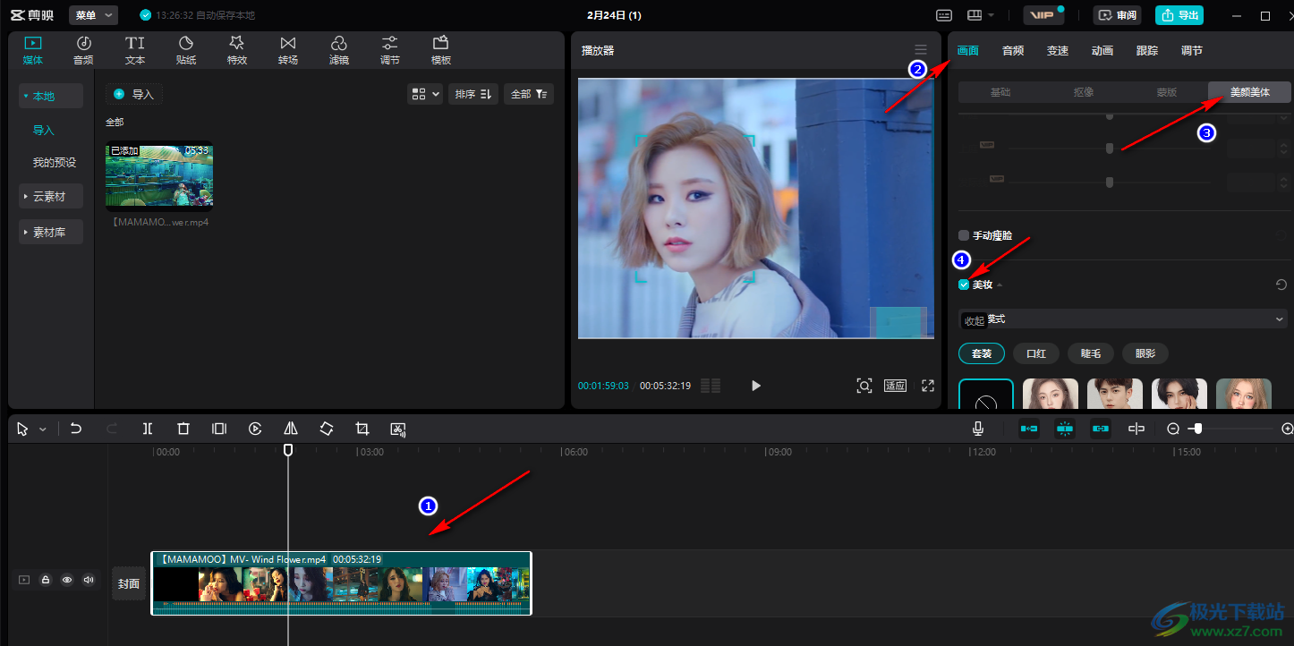Click the 导入 import button
Screen dimensions: 1294x646
[x=134, y=94]
